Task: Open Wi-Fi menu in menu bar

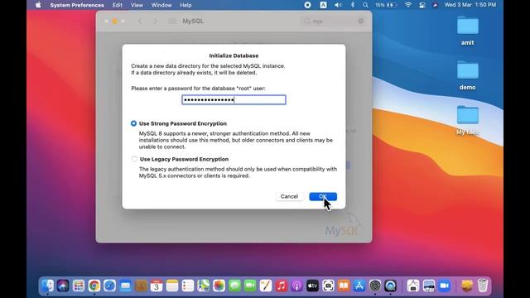Action: pyautogui.click(x=408, y=5)
